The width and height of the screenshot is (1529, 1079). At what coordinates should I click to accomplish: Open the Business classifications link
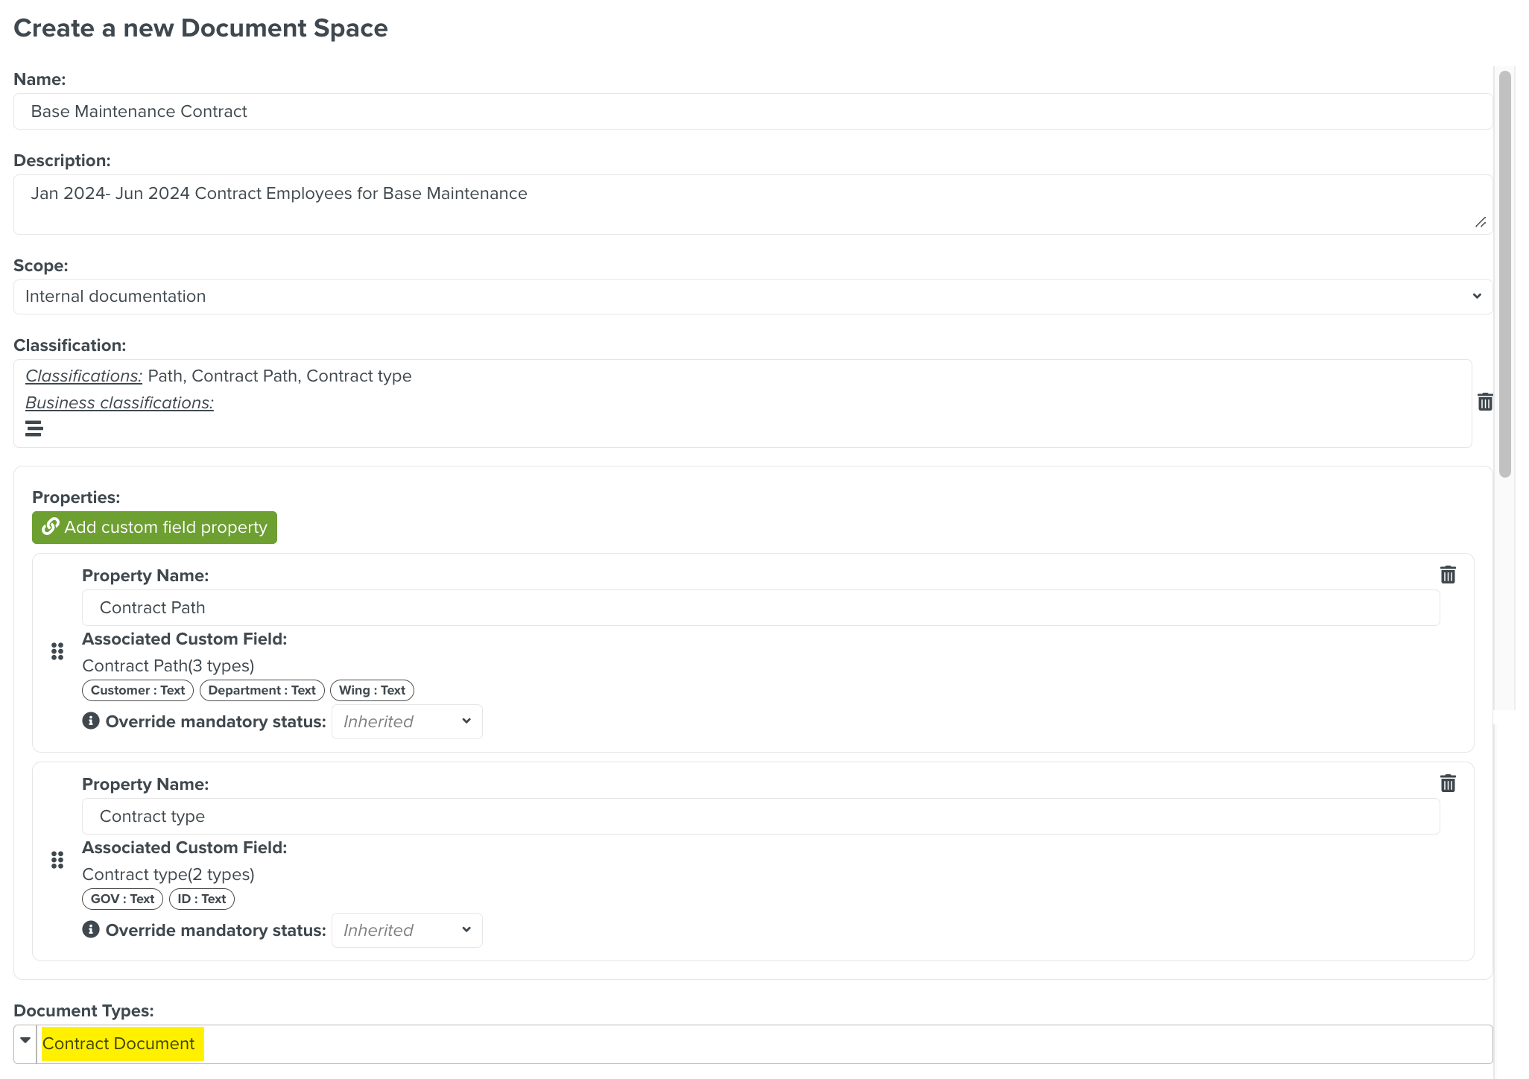pos(119,403)
